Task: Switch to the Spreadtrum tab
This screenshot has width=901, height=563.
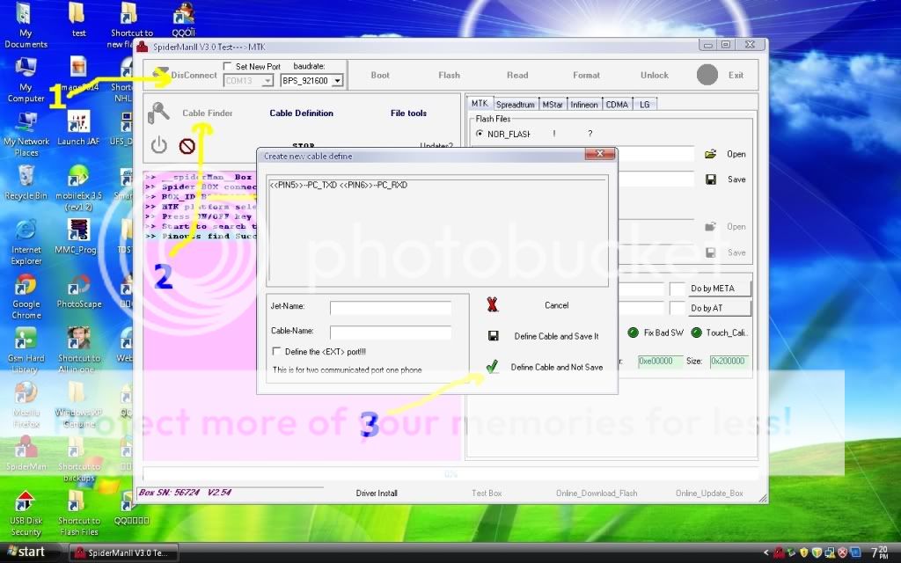Action: pos(515,105)
